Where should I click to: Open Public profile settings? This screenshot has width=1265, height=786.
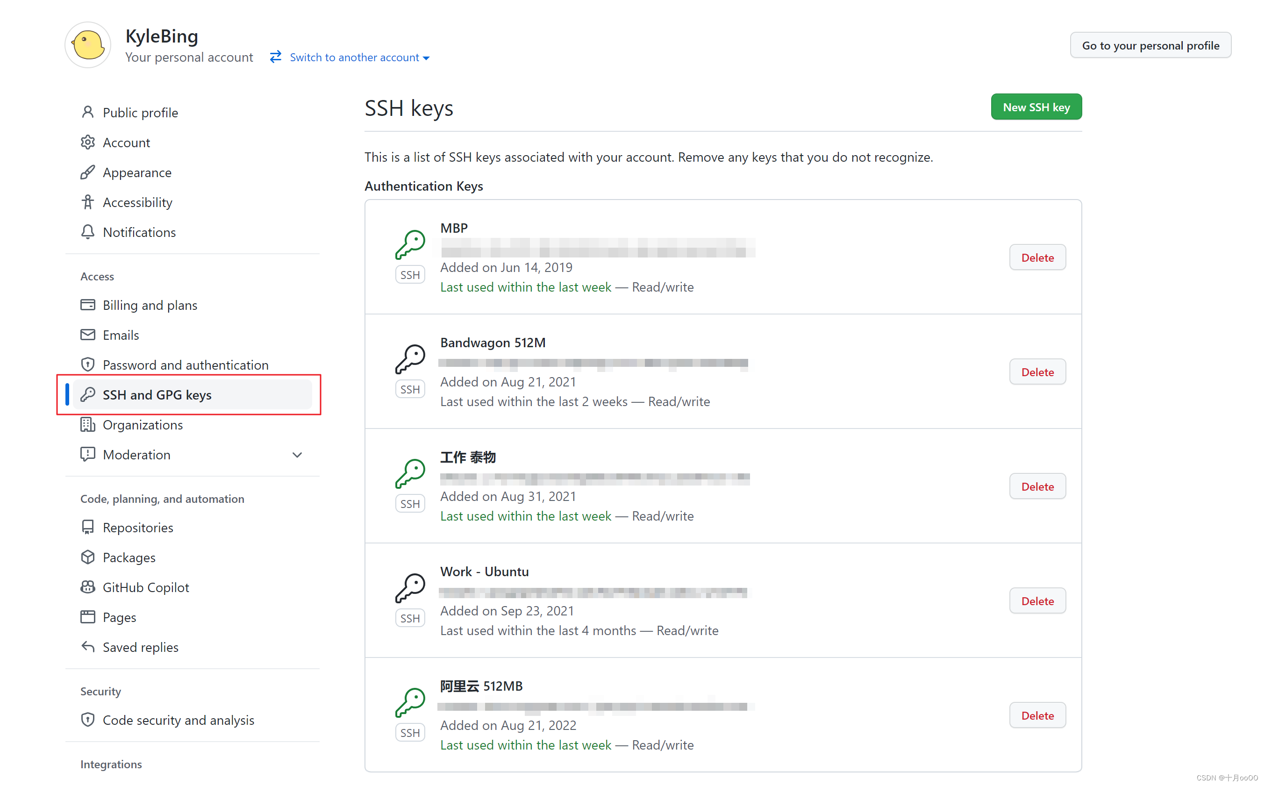tap(140, 113)
